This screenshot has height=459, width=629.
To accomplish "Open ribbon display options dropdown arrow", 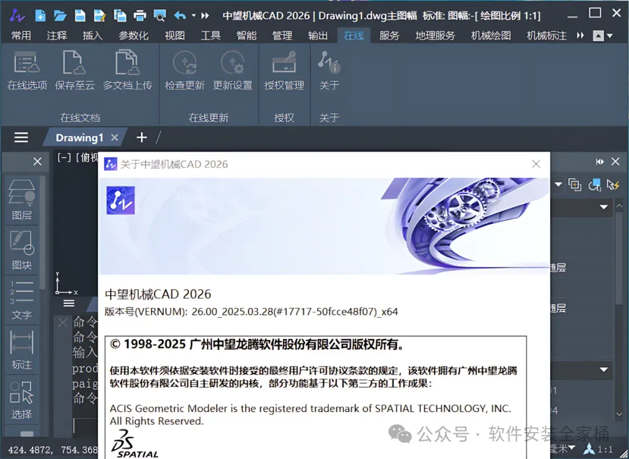I will click(610, 36).
